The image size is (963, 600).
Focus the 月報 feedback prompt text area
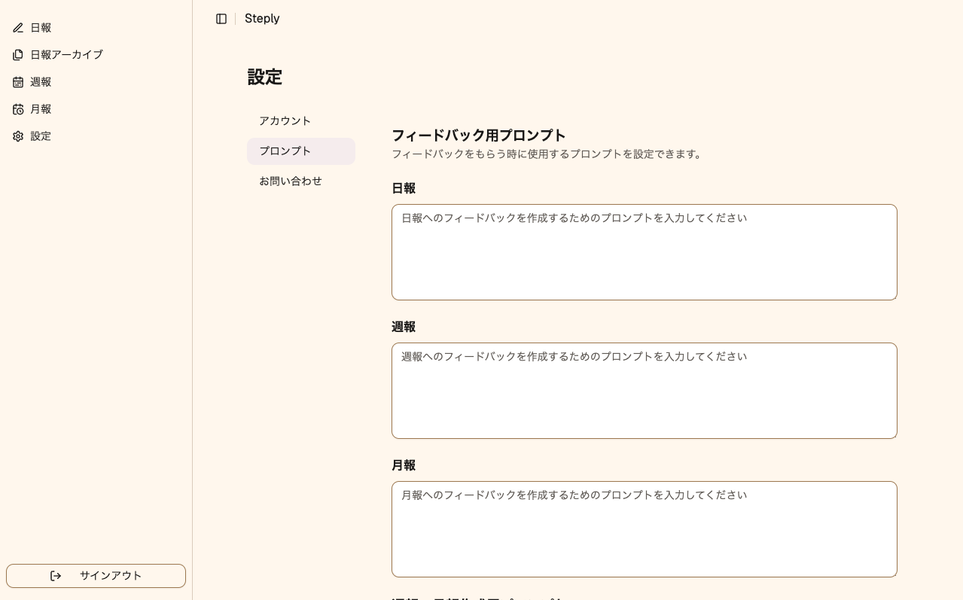coord(645,529)
